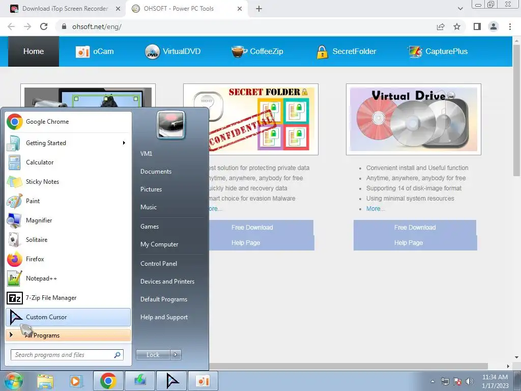
Task: Go to VirtualDVD navigation tab
Action: pos(173,51)
